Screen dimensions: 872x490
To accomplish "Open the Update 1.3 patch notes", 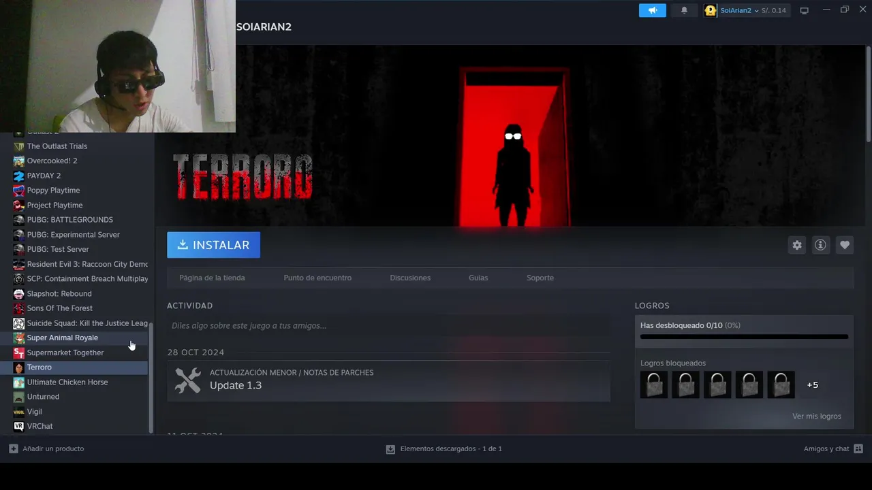I will [388, 380].
